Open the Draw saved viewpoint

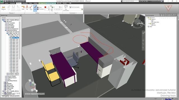point(154,25)
